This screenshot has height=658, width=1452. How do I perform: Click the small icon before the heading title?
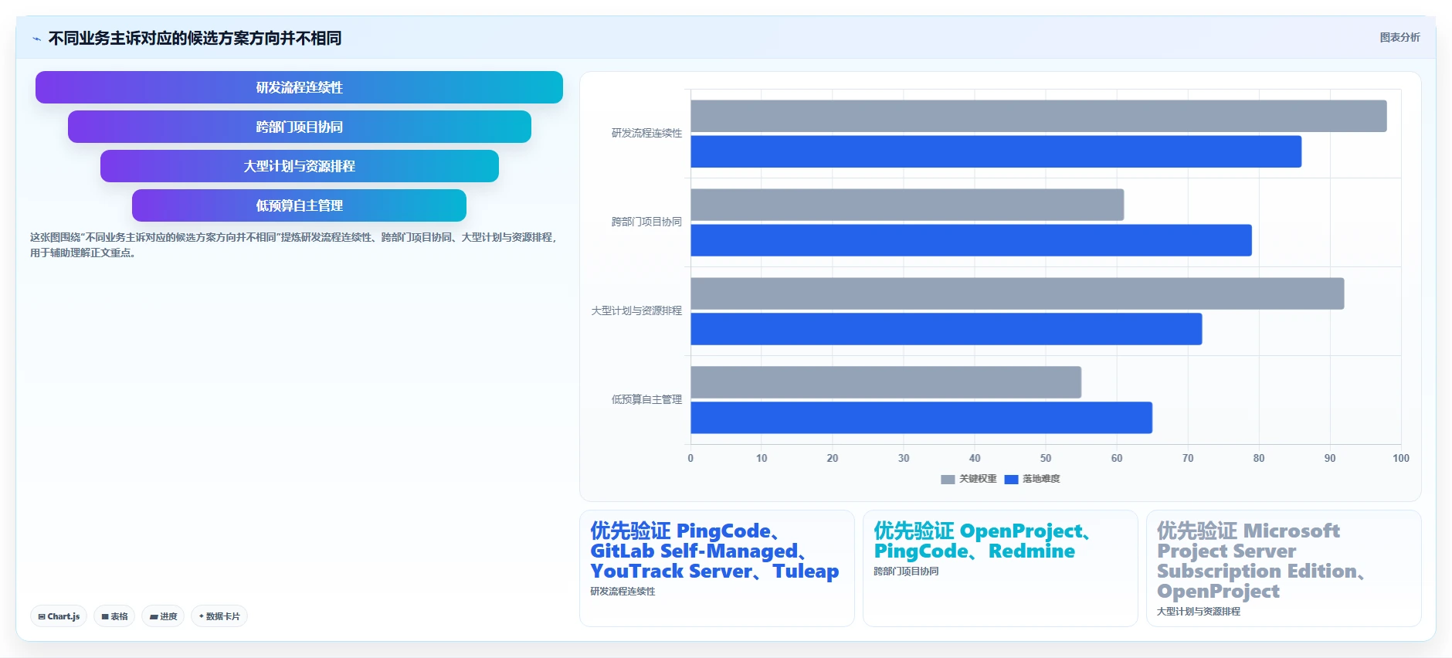36,39
